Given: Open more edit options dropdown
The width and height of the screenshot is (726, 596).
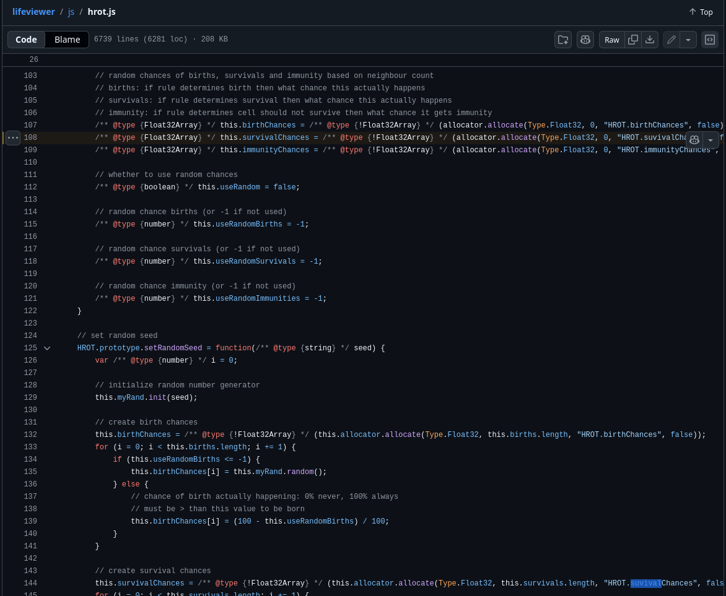Looking at the screenshot, I should (x=688, y=40).
